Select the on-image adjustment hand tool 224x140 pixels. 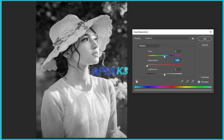pyautogui.click(x=137, y=81)
